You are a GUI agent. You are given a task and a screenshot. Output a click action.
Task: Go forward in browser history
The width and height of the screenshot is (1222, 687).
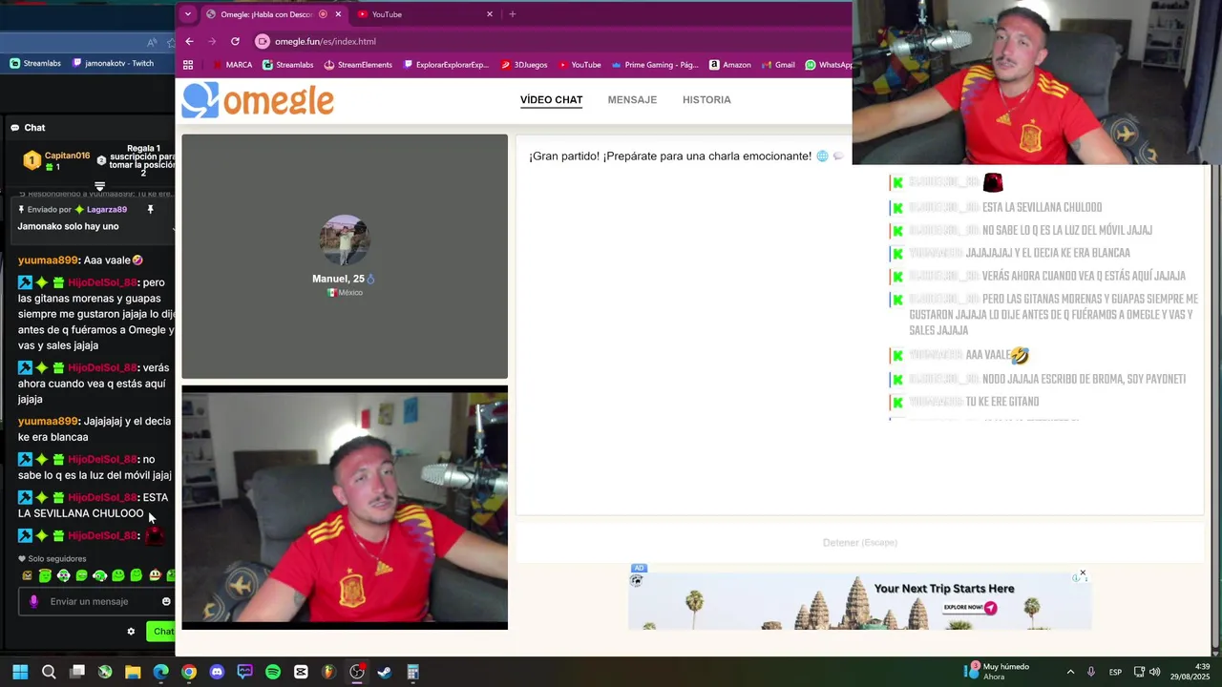pos(212,41)
